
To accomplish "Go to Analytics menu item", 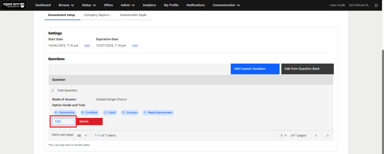I will [149, 5].
